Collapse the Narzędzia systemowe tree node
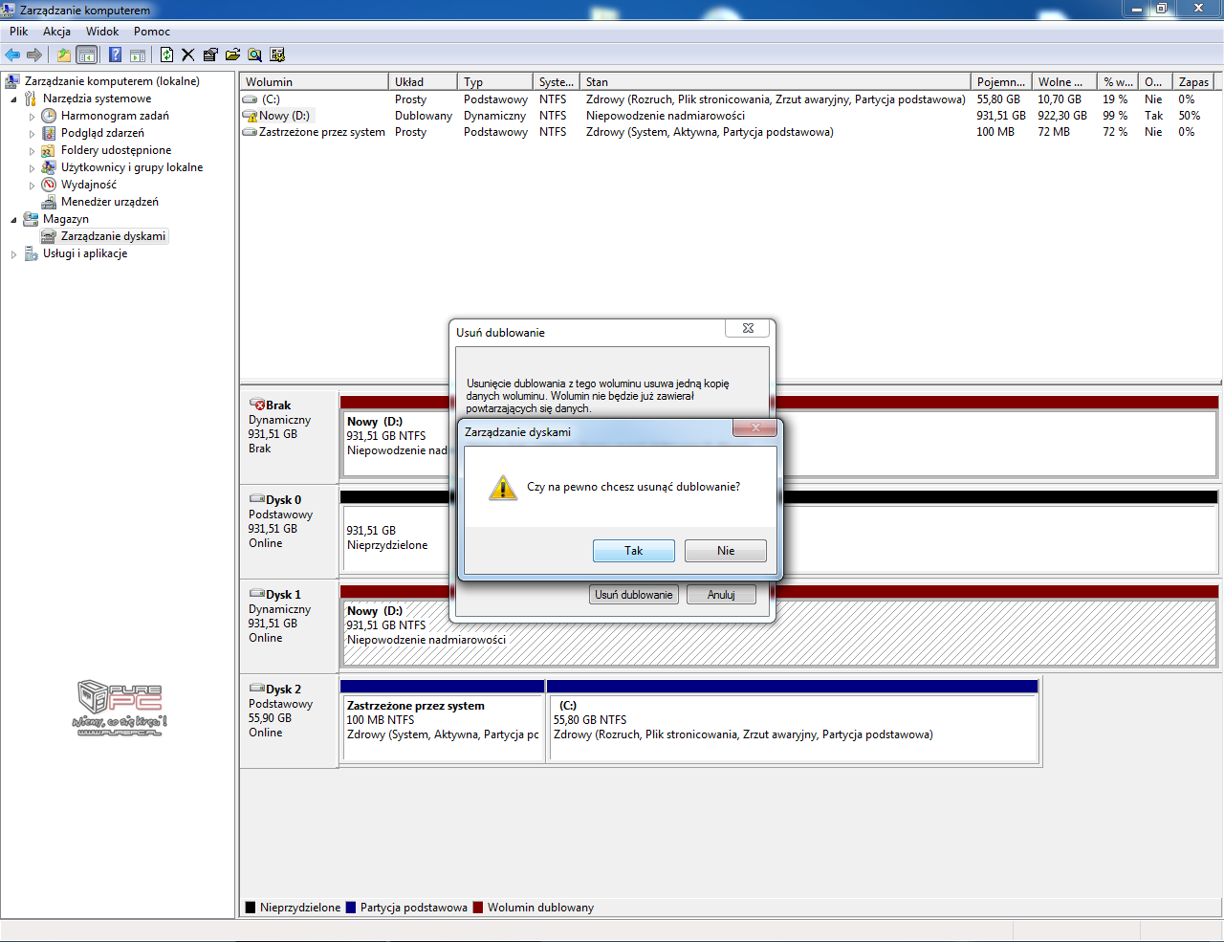Viewport: 1224px width, 942px height. [x=13, y=99]
